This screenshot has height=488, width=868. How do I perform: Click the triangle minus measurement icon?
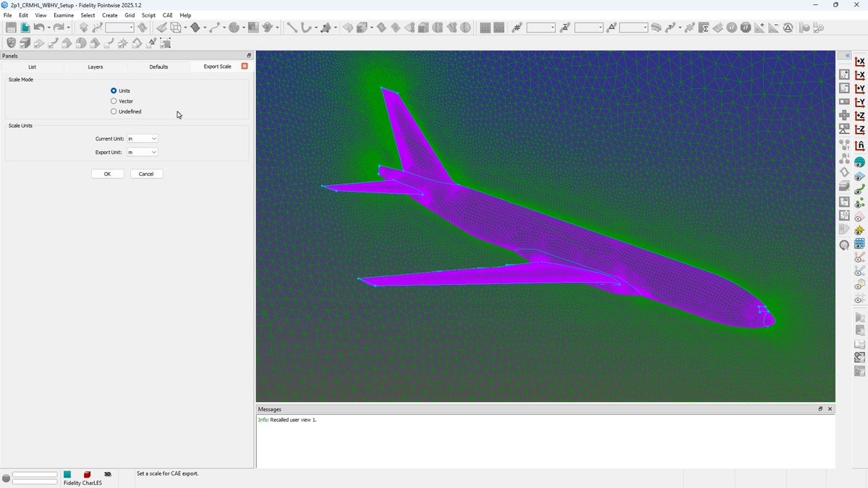[773, 27]
